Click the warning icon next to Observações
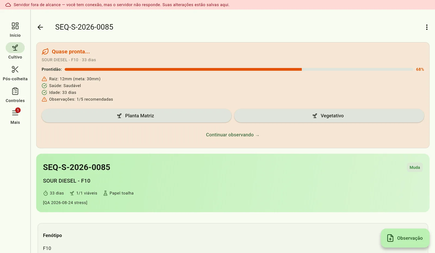The height and width of the screenshot is (253, 435). tap(44, 99)
